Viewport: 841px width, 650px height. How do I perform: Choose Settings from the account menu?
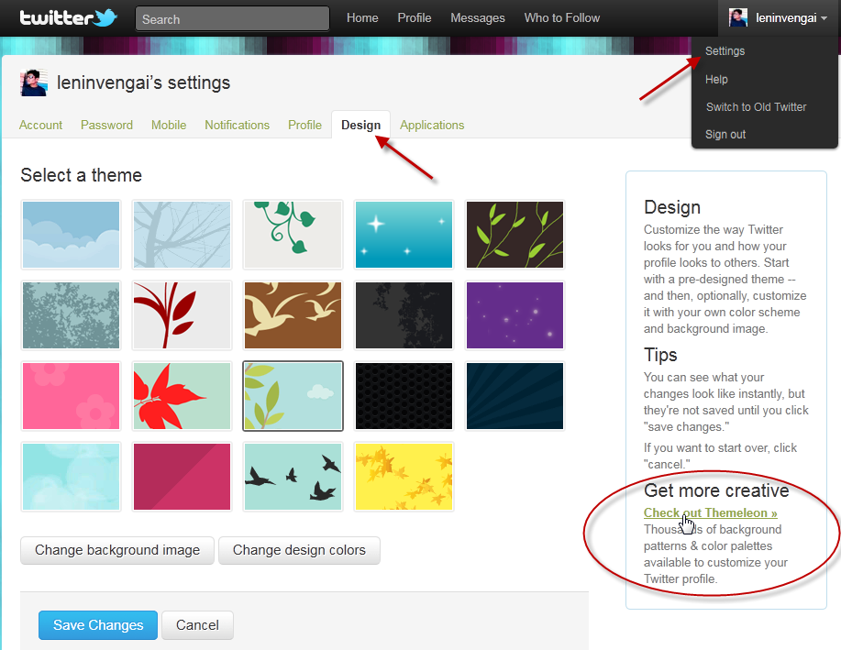(x=725, y=51)
